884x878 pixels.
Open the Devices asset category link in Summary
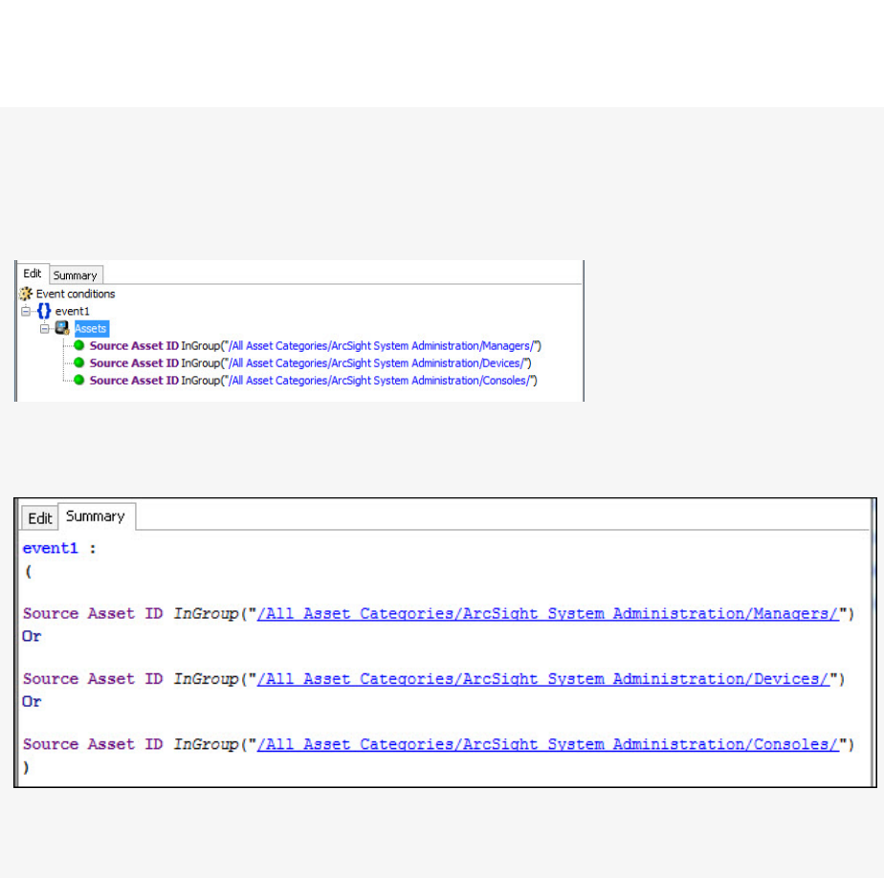point(542,679)
